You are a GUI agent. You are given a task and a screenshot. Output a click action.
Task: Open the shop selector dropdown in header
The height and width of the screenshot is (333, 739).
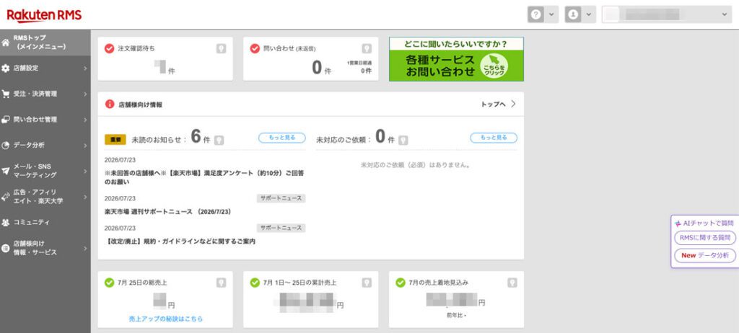click(x=666, y=14)
